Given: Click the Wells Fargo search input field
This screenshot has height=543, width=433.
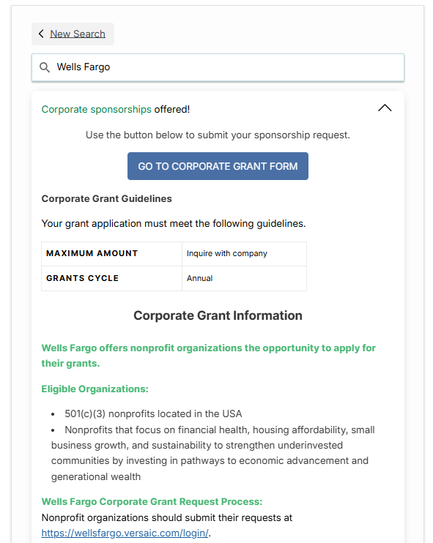Looking at the screenshot, I should [218, 67].
